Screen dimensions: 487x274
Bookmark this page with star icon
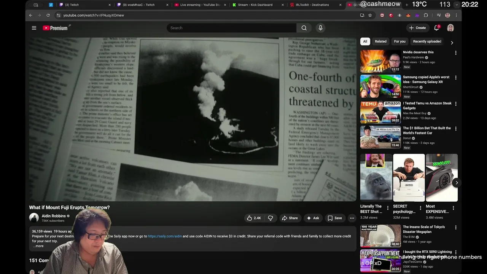pyautogui.click(x=370, y=15)
